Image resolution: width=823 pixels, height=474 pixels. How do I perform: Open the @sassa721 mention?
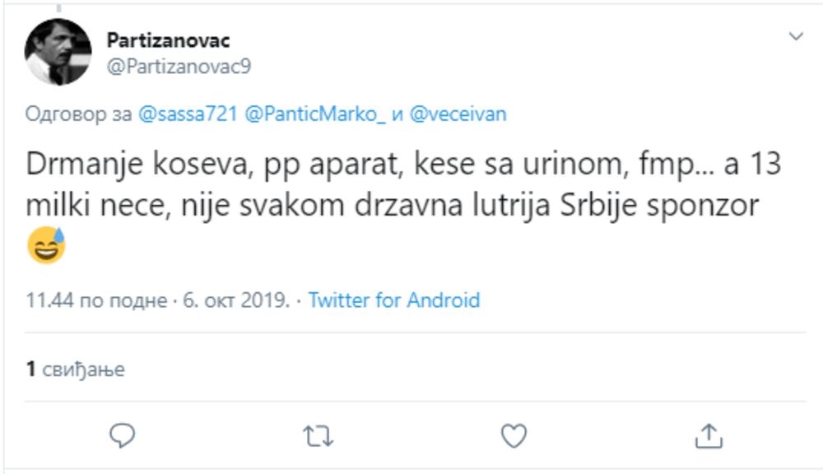pyautogui.click(x=187, y=114)
